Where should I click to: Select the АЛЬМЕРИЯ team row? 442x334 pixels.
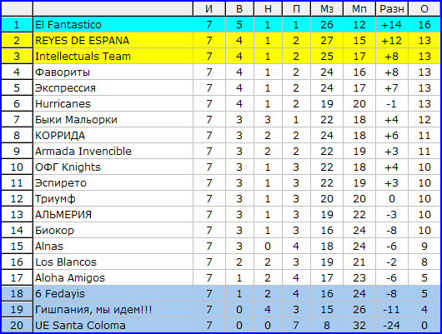pos(221,215)
